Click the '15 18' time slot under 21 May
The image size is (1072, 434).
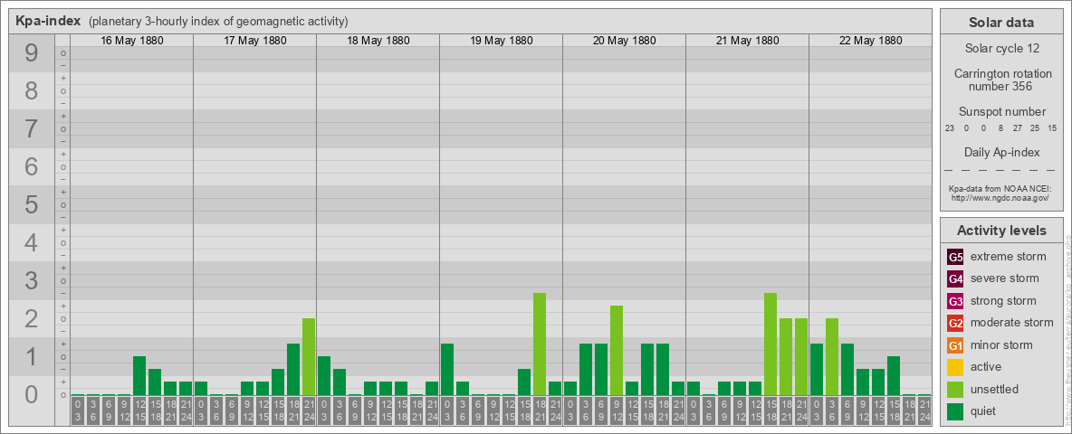coord(770,410)
